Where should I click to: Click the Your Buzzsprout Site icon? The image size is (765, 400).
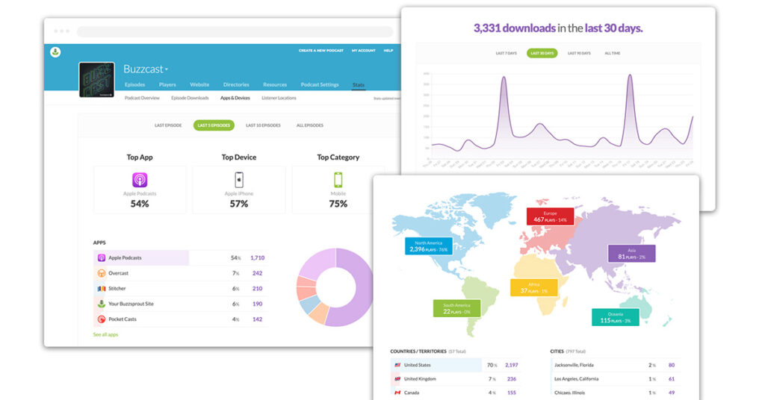pos(101,304)
